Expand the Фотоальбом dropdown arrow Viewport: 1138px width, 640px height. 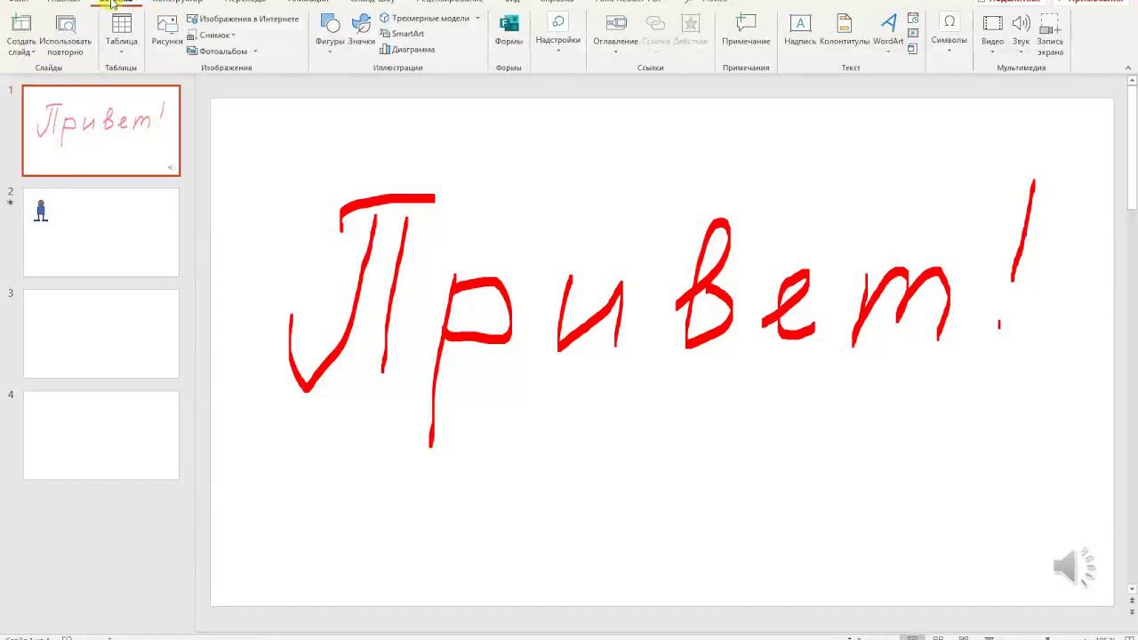(255, 52)
